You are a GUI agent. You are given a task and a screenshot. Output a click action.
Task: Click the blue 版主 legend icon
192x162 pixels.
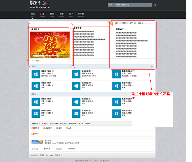(57, 128)
